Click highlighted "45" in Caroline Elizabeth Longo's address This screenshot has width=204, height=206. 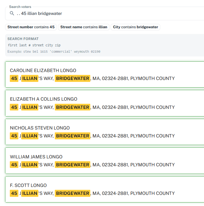point(14,78)
